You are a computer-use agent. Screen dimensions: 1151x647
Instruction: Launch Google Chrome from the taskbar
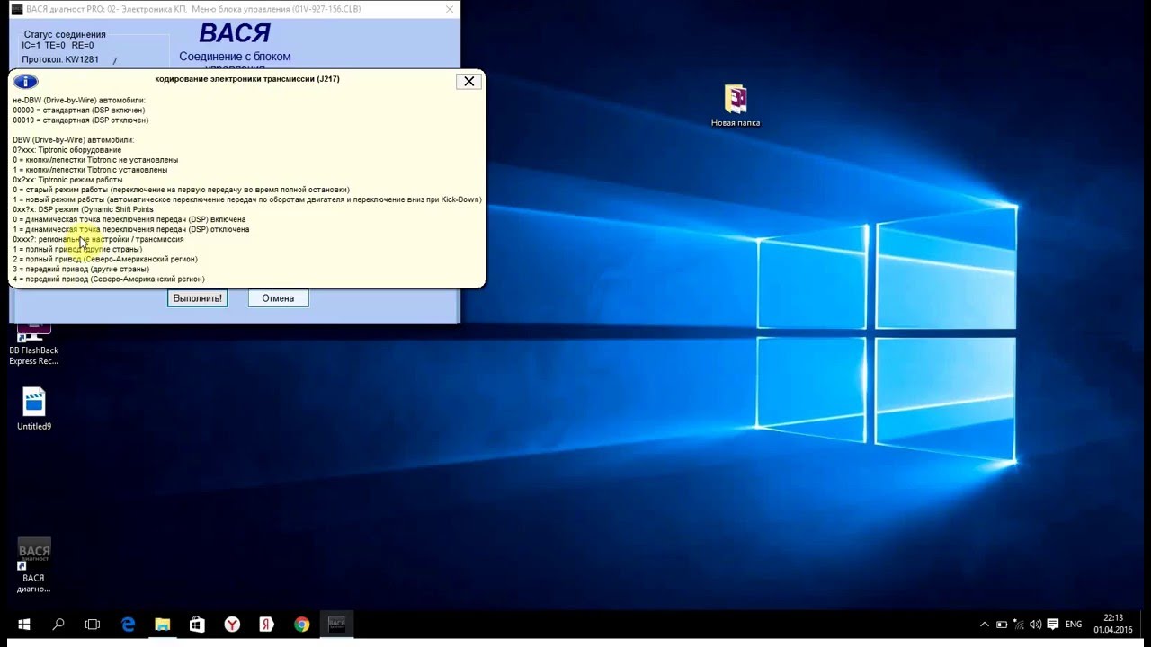click(x=301, y=625)
